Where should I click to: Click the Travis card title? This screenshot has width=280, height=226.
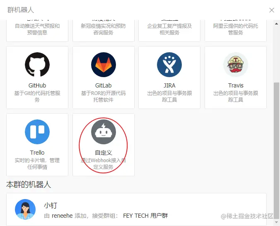point(236,85)
